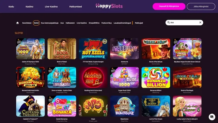Open Pakkujad providers list
Viewport: 218px width, 123px height.
tap(139, 23)
